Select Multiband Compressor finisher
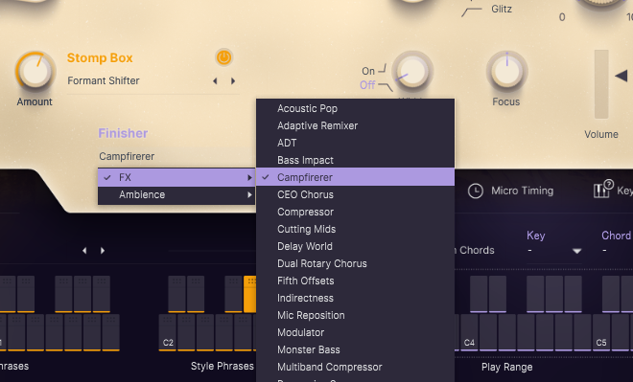 (355, 367)
